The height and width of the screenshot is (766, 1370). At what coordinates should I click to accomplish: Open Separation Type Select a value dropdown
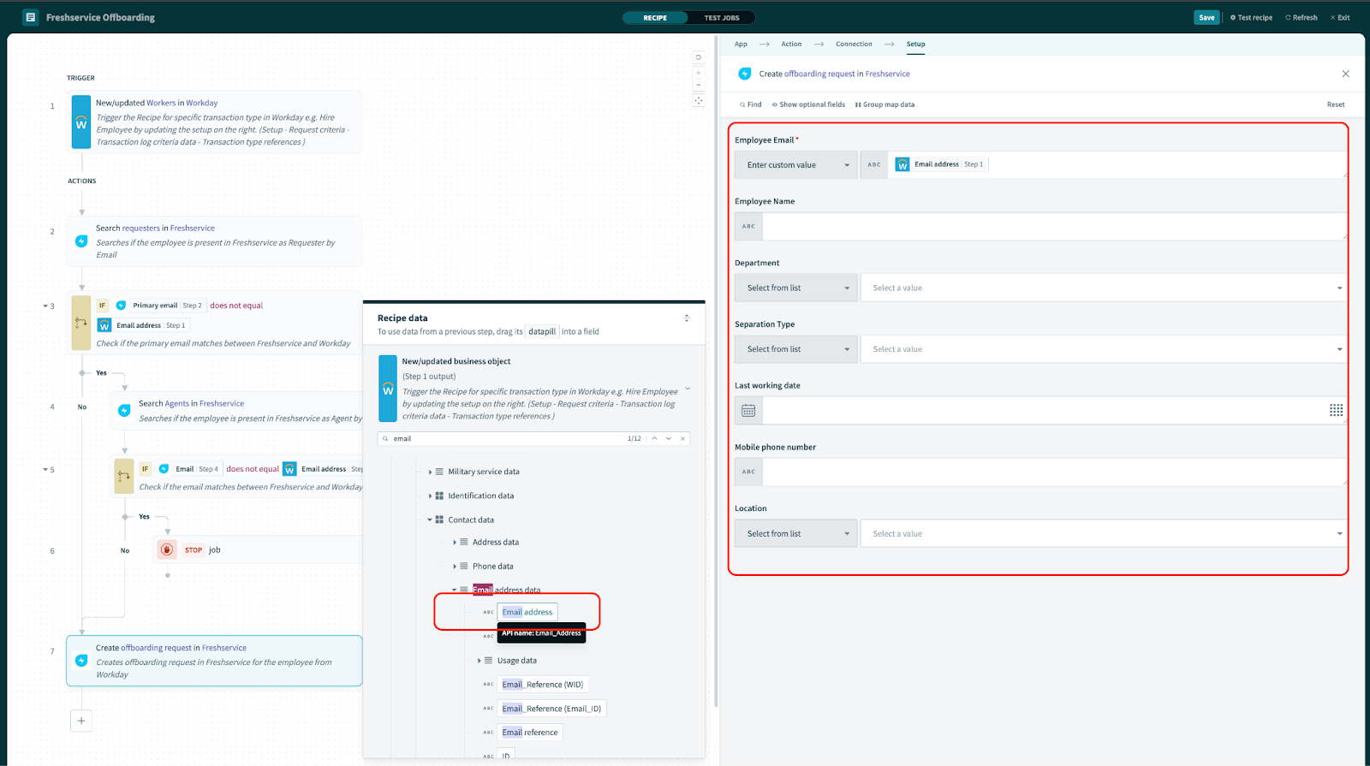pos(1104,349)
